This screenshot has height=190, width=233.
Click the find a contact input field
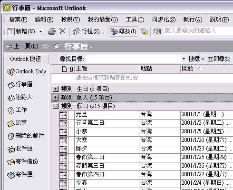(x=198, y=31)
